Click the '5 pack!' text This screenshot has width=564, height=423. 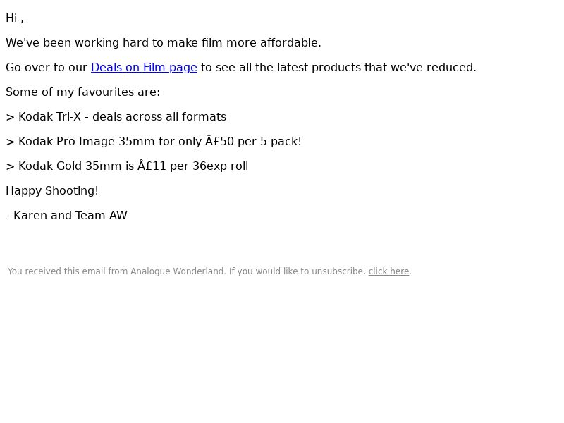(x=281, y=142)
